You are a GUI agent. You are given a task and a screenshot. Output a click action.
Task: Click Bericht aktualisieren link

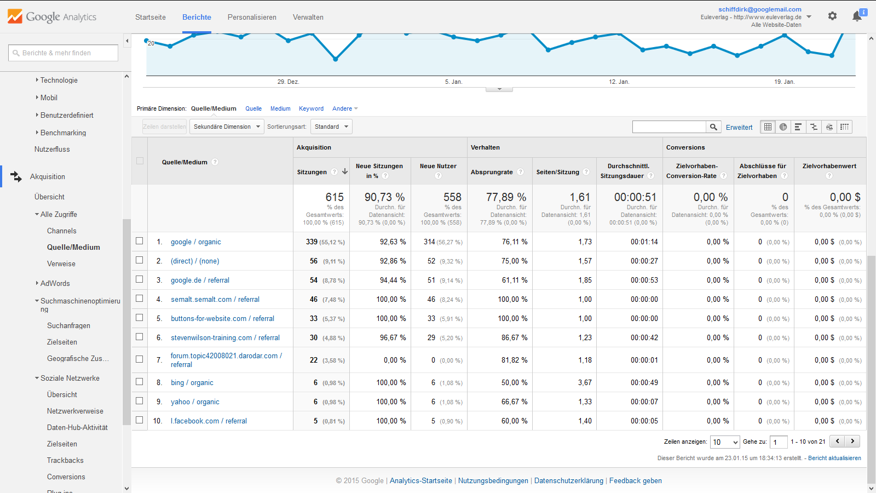click(834, 458)
